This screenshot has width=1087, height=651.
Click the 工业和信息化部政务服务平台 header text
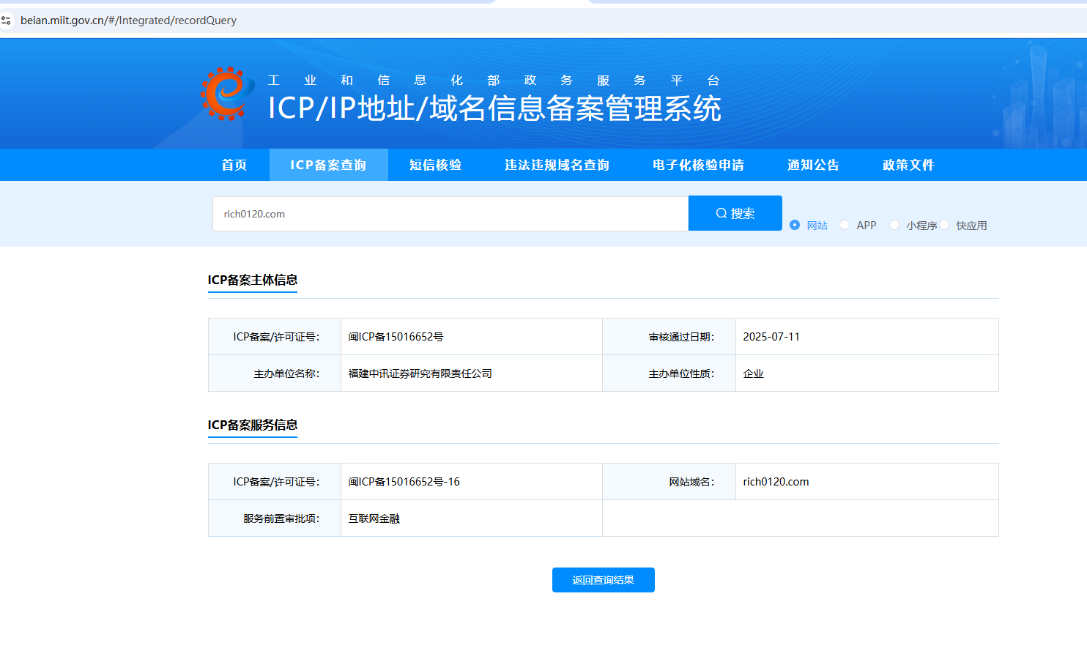point(494,81)
